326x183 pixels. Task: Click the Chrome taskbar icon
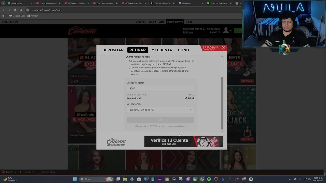coord(202,179)
